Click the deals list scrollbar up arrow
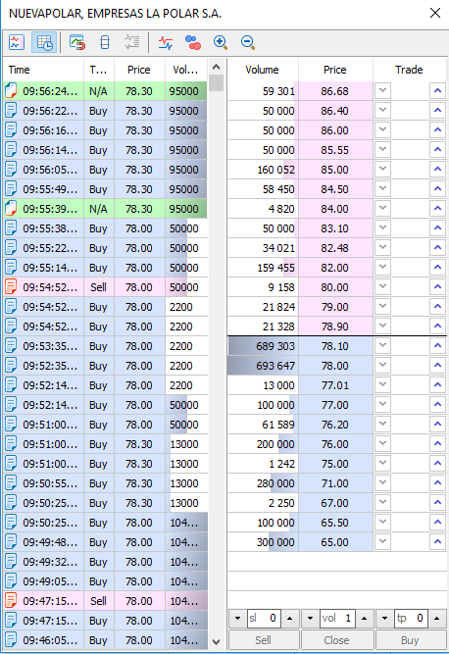The image size is (449, 654). pyautogui.click(x=216, y=67)
